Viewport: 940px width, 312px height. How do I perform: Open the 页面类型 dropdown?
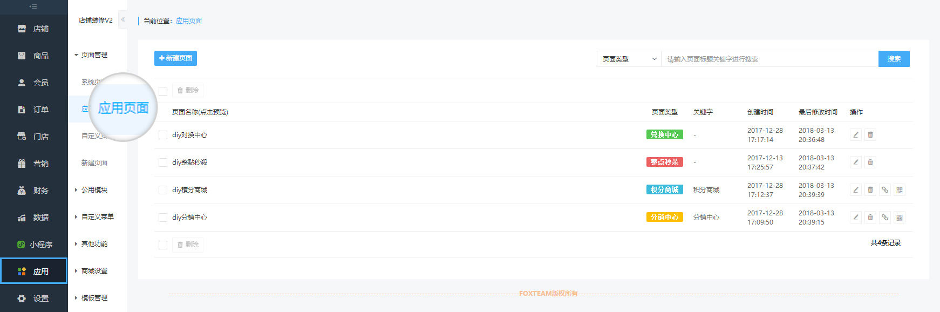[629, 59]
